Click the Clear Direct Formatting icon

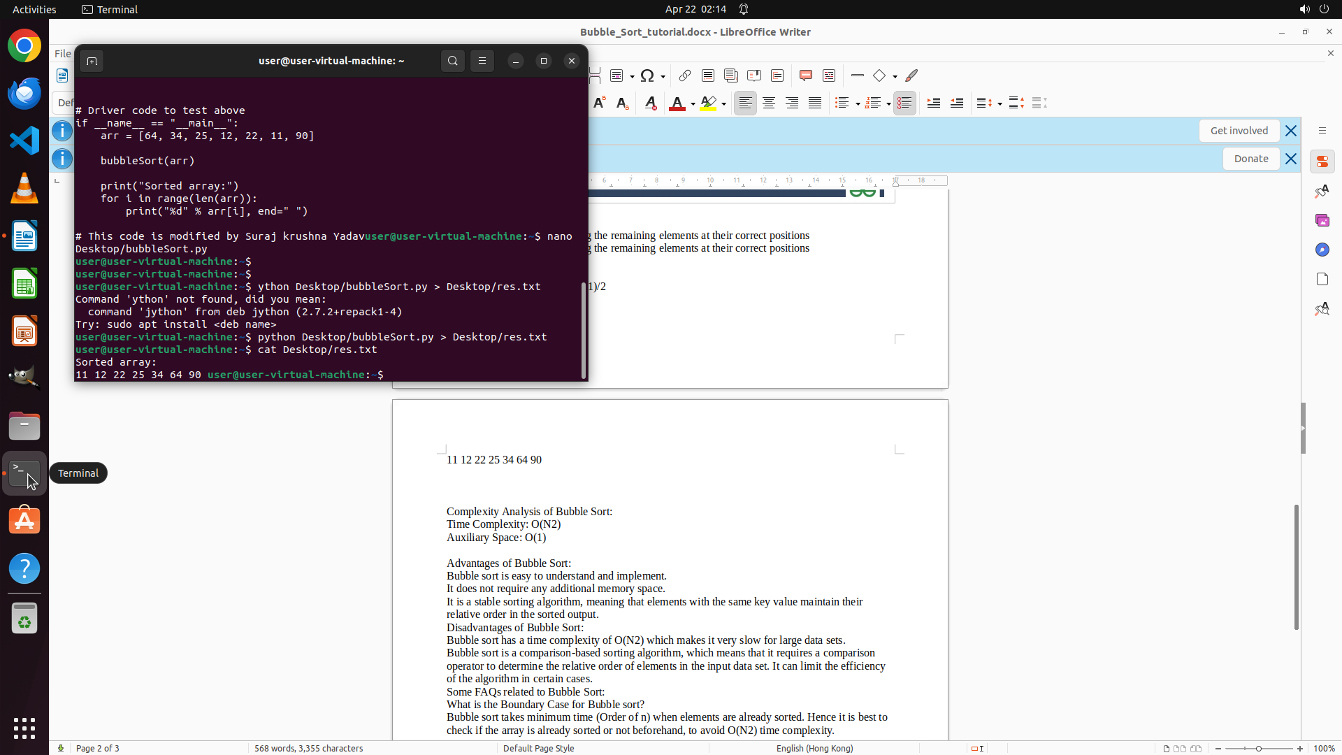click(x=650, y=103)
